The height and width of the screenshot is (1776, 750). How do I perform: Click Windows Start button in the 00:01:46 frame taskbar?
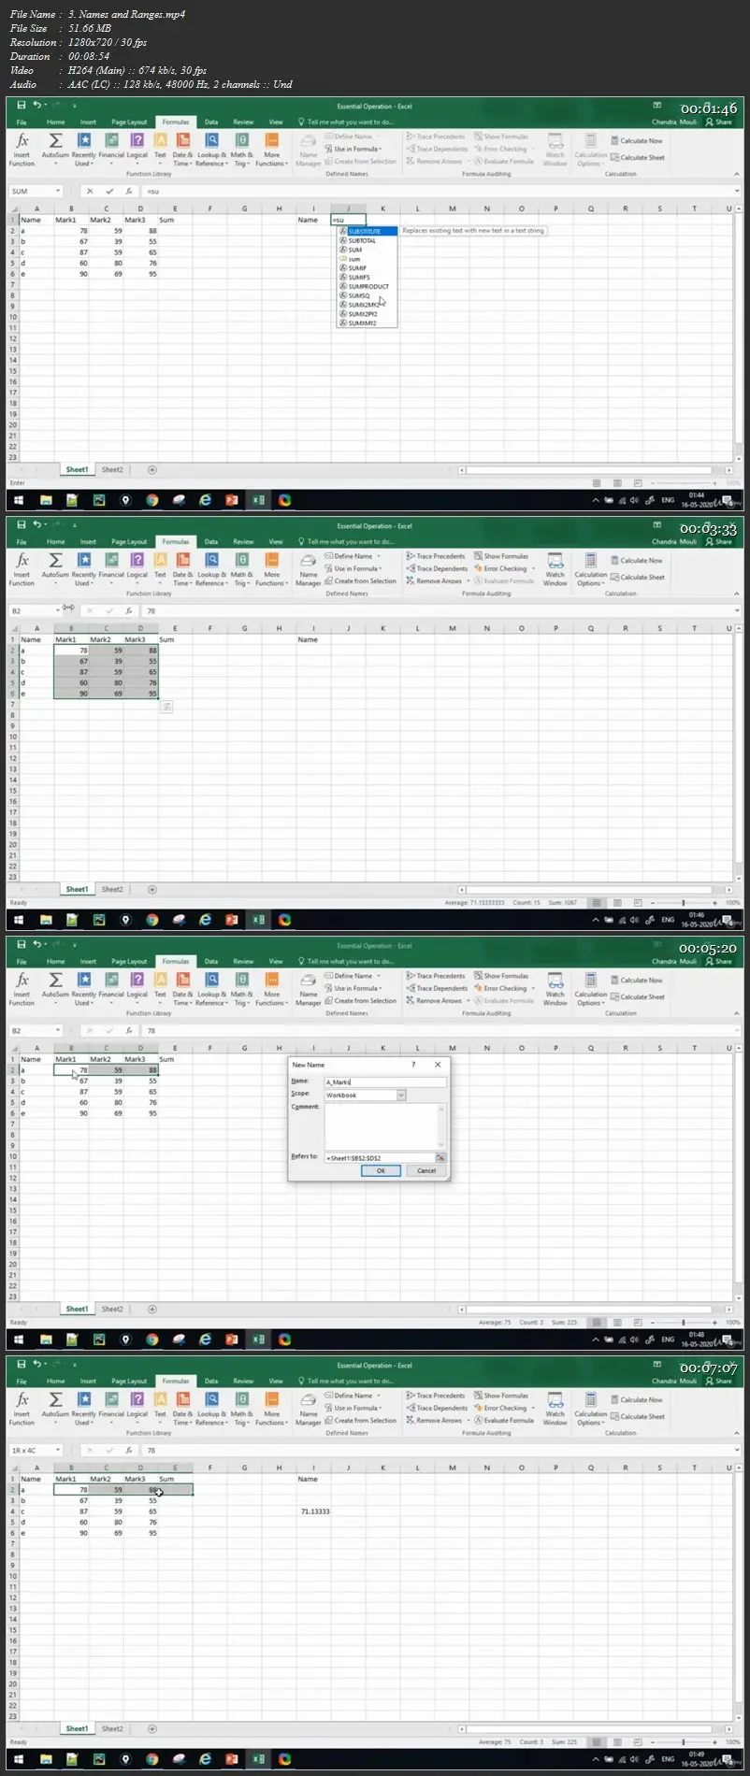pyautogui.click(x=18, y=500)
